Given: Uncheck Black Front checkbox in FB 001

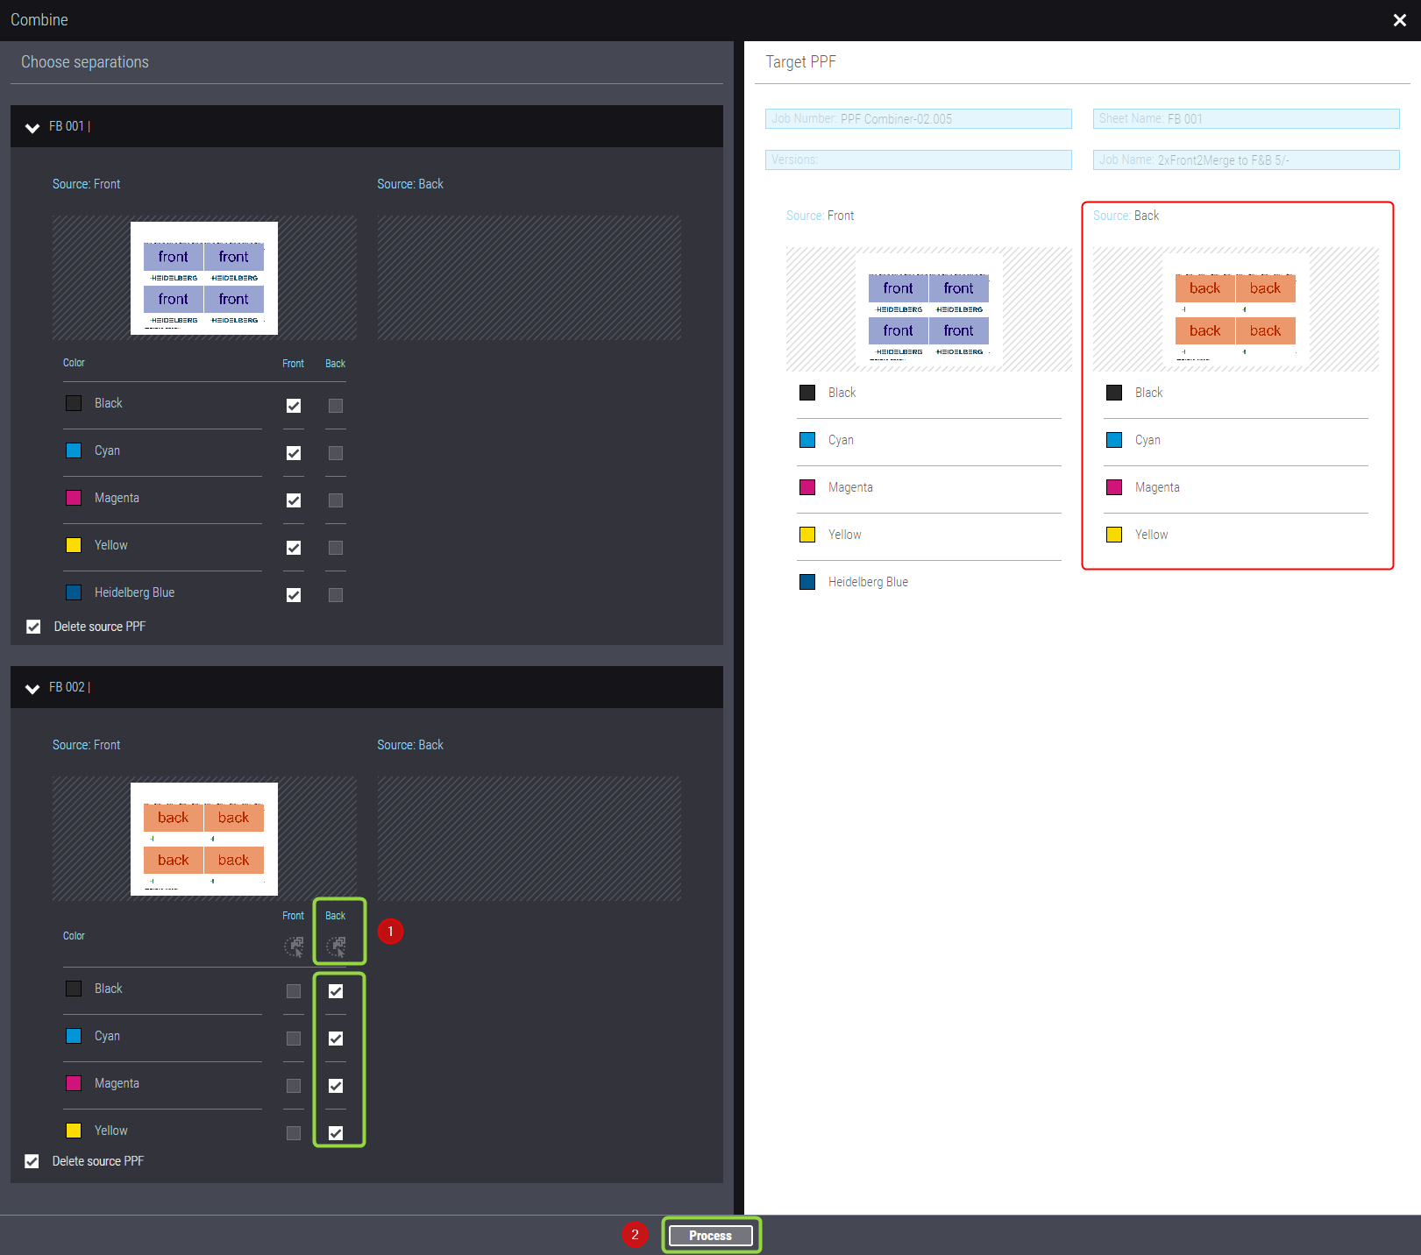Looking at the screenshot, I should tap(294, 406).
